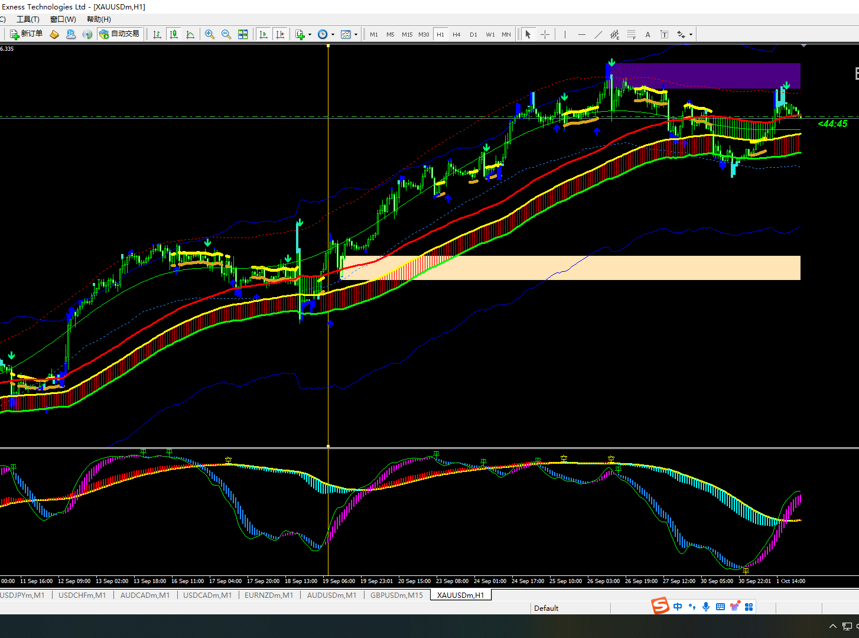The width and height of the screenshot is (859, 638).
Task: Select the trendline drawing tool
Action: coord(598,34)
